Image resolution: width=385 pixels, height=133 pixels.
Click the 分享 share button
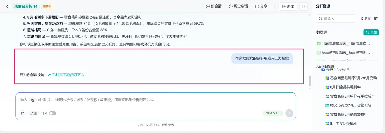click(261, 6)
